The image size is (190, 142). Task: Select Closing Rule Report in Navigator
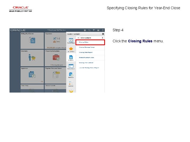point(90,52)
